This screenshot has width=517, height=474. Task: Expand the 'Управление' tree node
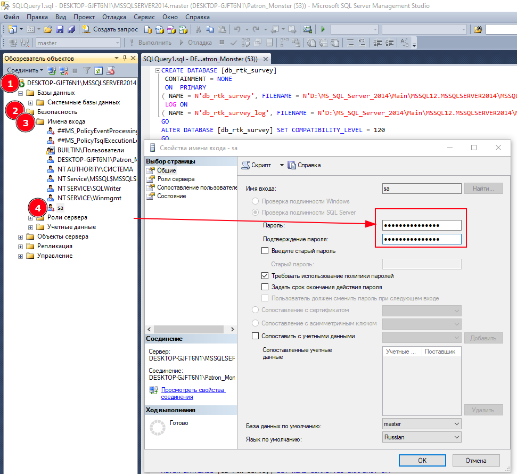click(x=20, y=256)
